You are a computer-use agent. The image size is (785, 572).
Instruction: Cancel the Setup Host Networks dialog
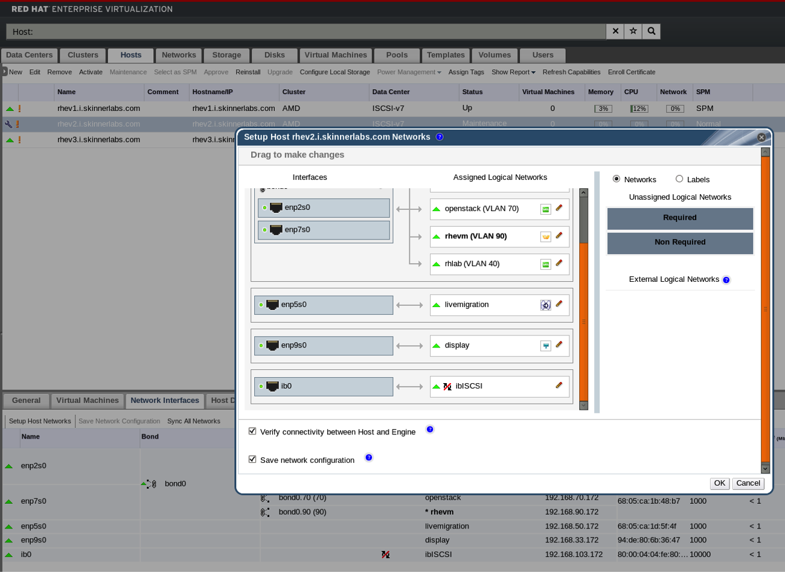point(748,483)
